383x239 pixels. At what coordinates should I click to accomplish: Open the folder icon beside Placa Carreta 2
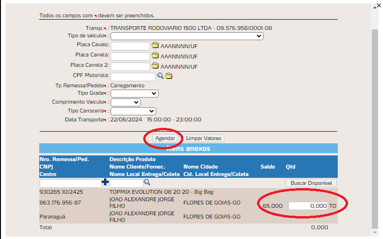155,65
